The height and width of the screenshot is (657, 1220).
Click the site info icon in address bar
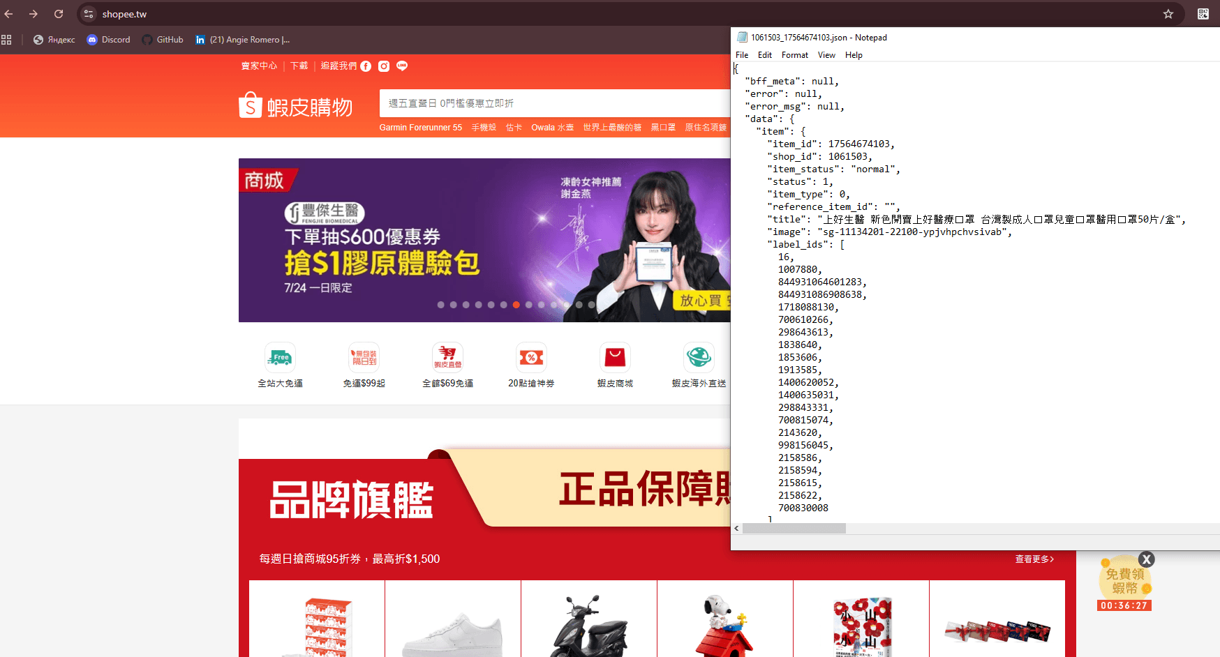(x=89, y=14)
